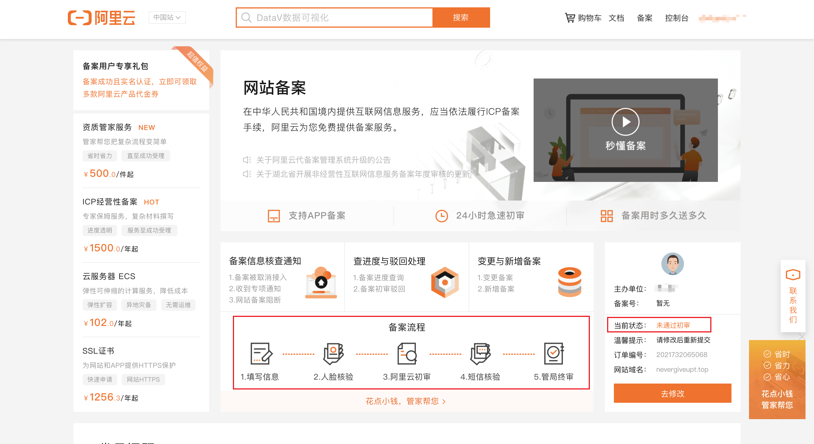Click upload illustration in 备案信息核查通知 card
The width and height of the screenshot is (814, 444).
click(321, 282)
